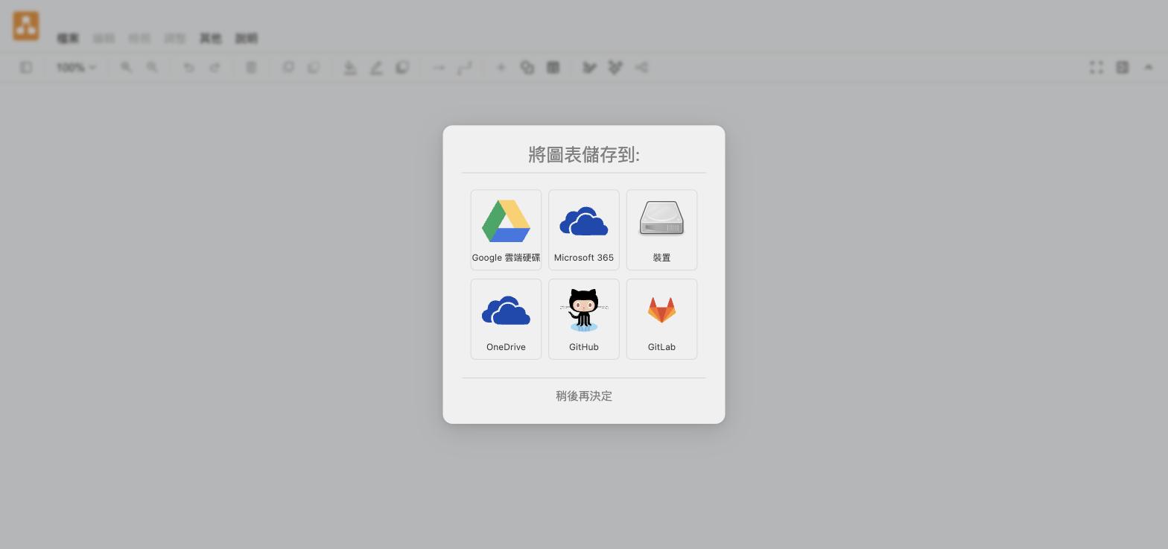Open the 說明 menu

pos(247,38)
